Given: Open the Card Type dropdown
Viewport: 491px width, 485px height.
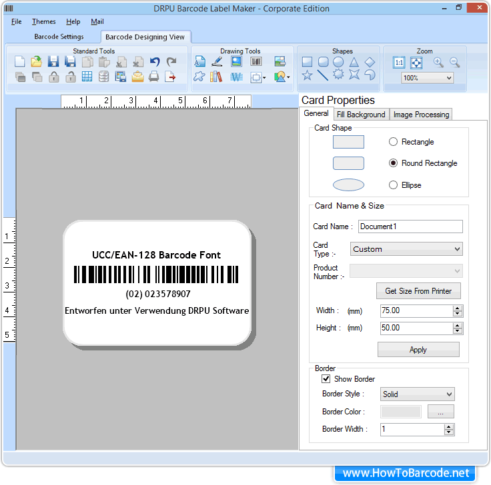Looking at the screenshot, I should 406,249.
